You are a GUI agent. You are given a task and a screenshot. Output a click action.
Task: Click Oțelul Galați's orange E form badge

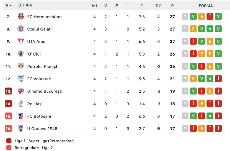[193, 29]
